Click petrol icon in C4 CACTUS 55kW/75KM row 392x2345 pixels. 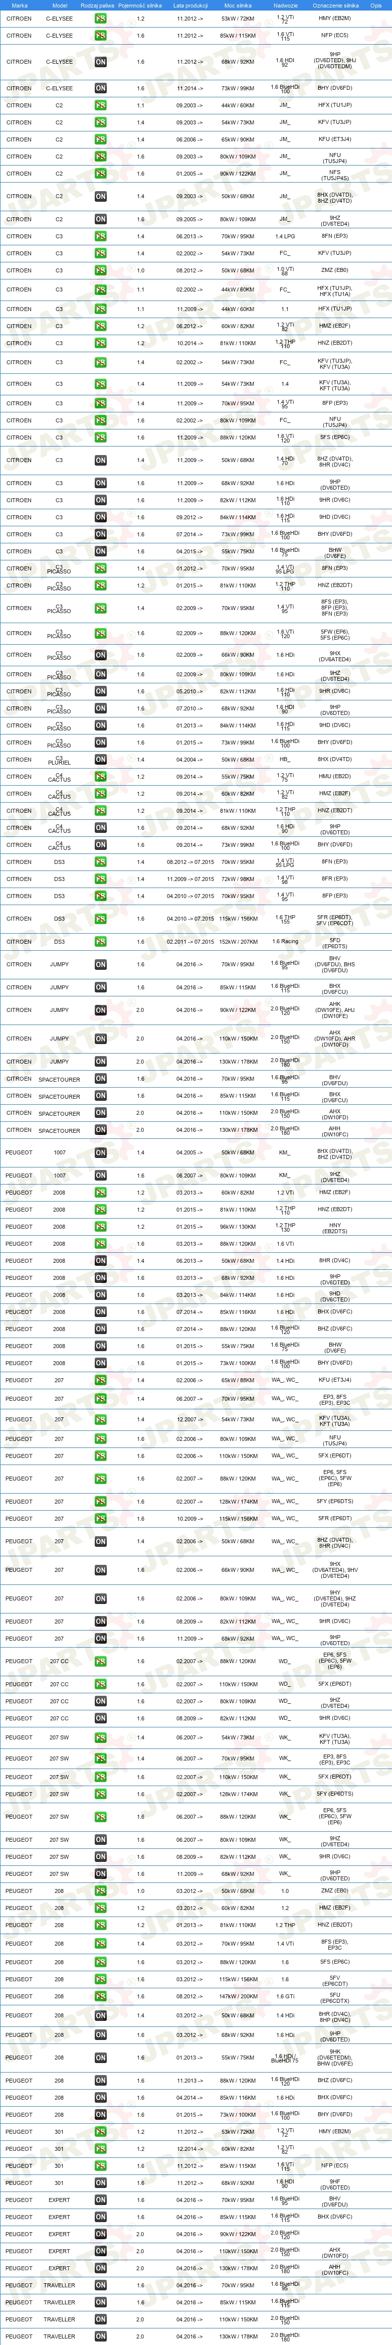100,777
